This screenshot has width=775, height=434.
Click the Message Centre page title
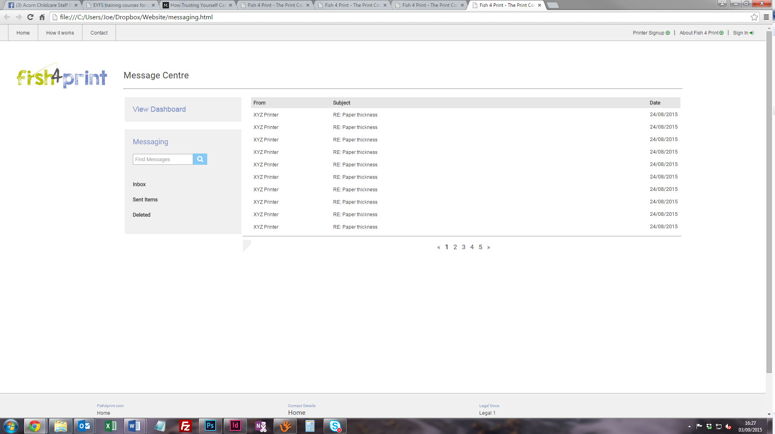pyautogui.click(x=156, y=76)
